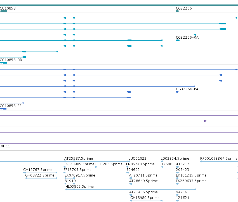238x202 pixels.
Task: Click the GH12767.5prime EST label
Action: coord(38,170)
